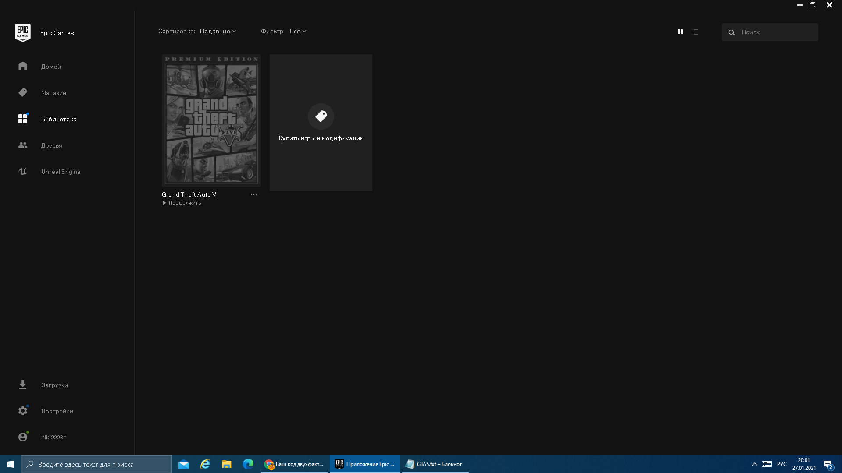This screenshot has width=842, height=473.
Task: Click the Библиотека grid icon
Action: click(x=23, y=119)
